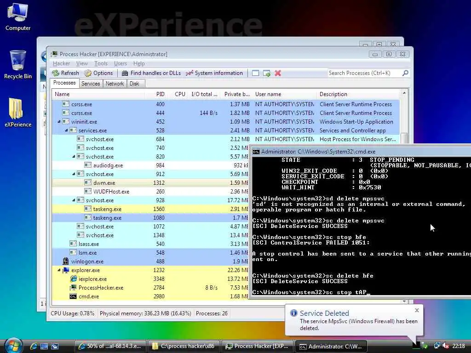Open the Tools menu
Image resolution: width=471 pixels, height=353 pixels.
[x=101, y=63]
